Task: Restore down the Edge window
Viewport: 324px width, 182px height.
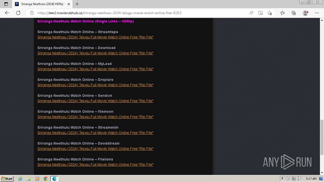Action: (x=309, y=2)
